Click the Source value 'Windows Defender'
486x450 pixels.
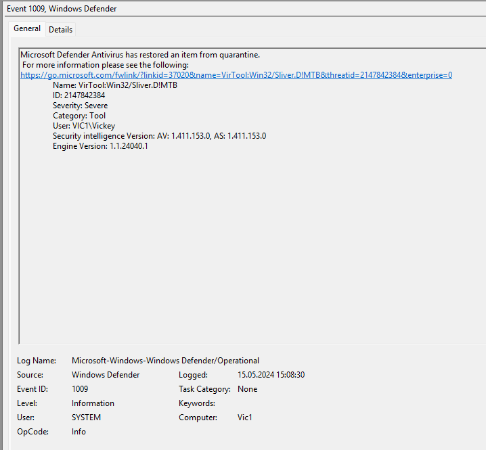click(106, 375)
